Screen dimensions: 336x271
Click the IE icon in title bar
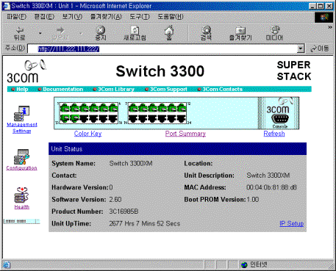pos(7,6)
